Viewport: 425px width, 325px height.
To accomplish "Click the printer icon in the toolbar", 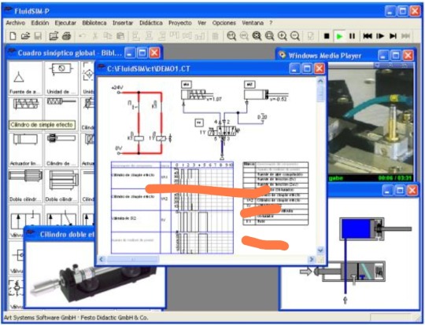I will [66, 35].
